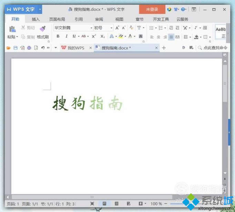Image resolution: width=235 pixels, height=212 pixels.
Task: Toggle Bold formatting
Action: pos(58,36)
